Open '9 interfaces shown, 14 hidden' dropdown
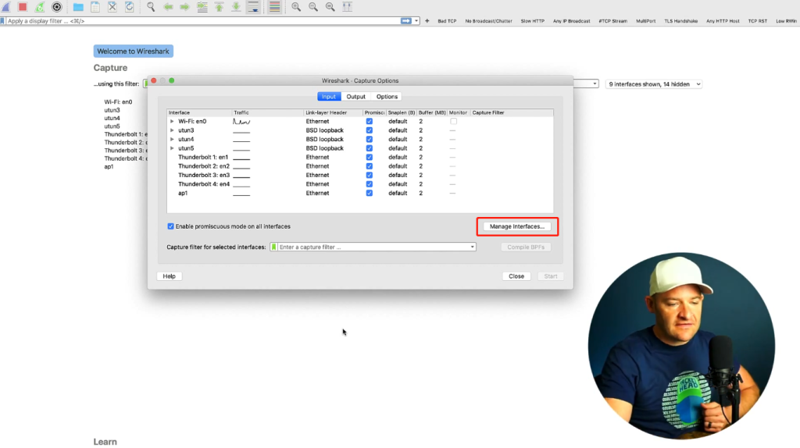 click(654, 84)
